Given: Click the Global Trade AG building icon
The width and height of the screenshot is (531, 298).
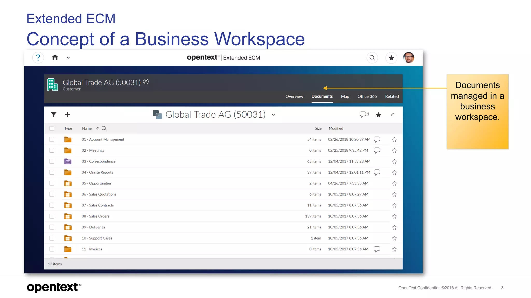Looking at the screenshot, I should 53,85.
